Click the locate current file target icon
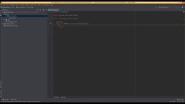The height and width of the screenshot is (104, 185). coord(38,10)
